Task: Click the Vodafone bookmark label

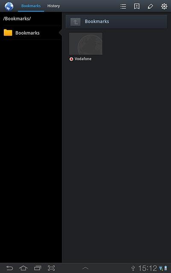Action: click(83, 59)
